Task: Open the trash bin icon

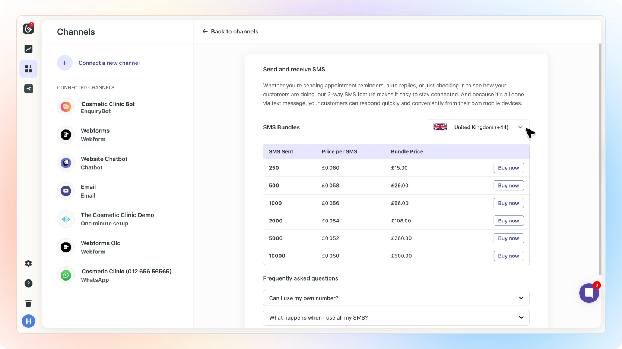Action: click(28, 303)
